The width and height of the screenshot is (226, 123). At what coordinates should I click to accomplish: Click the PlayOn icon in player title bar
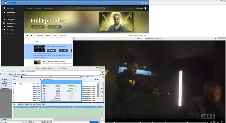74,39
